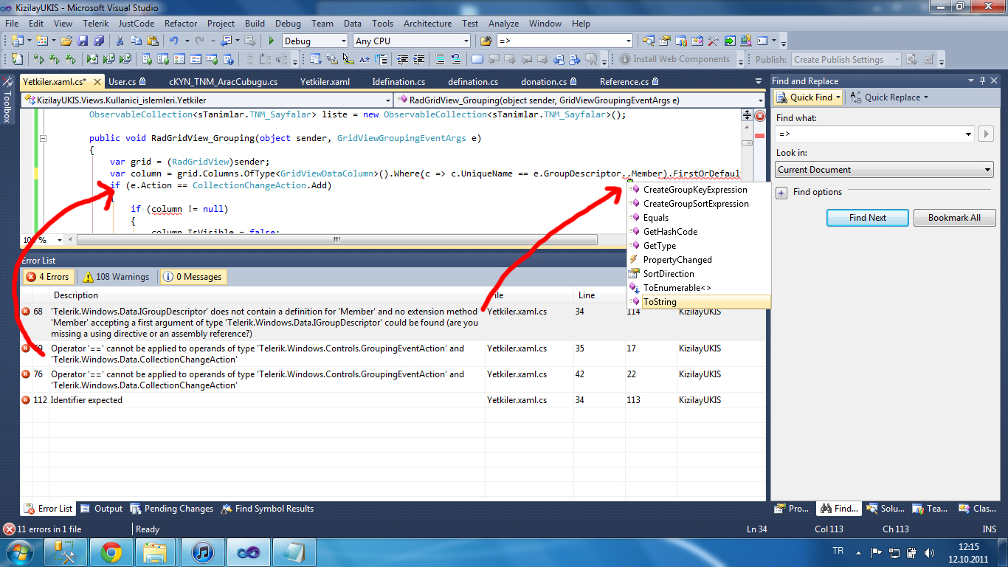Click the Bookmark All button
Screen dimensions: 1008x567
click(954, 218)
